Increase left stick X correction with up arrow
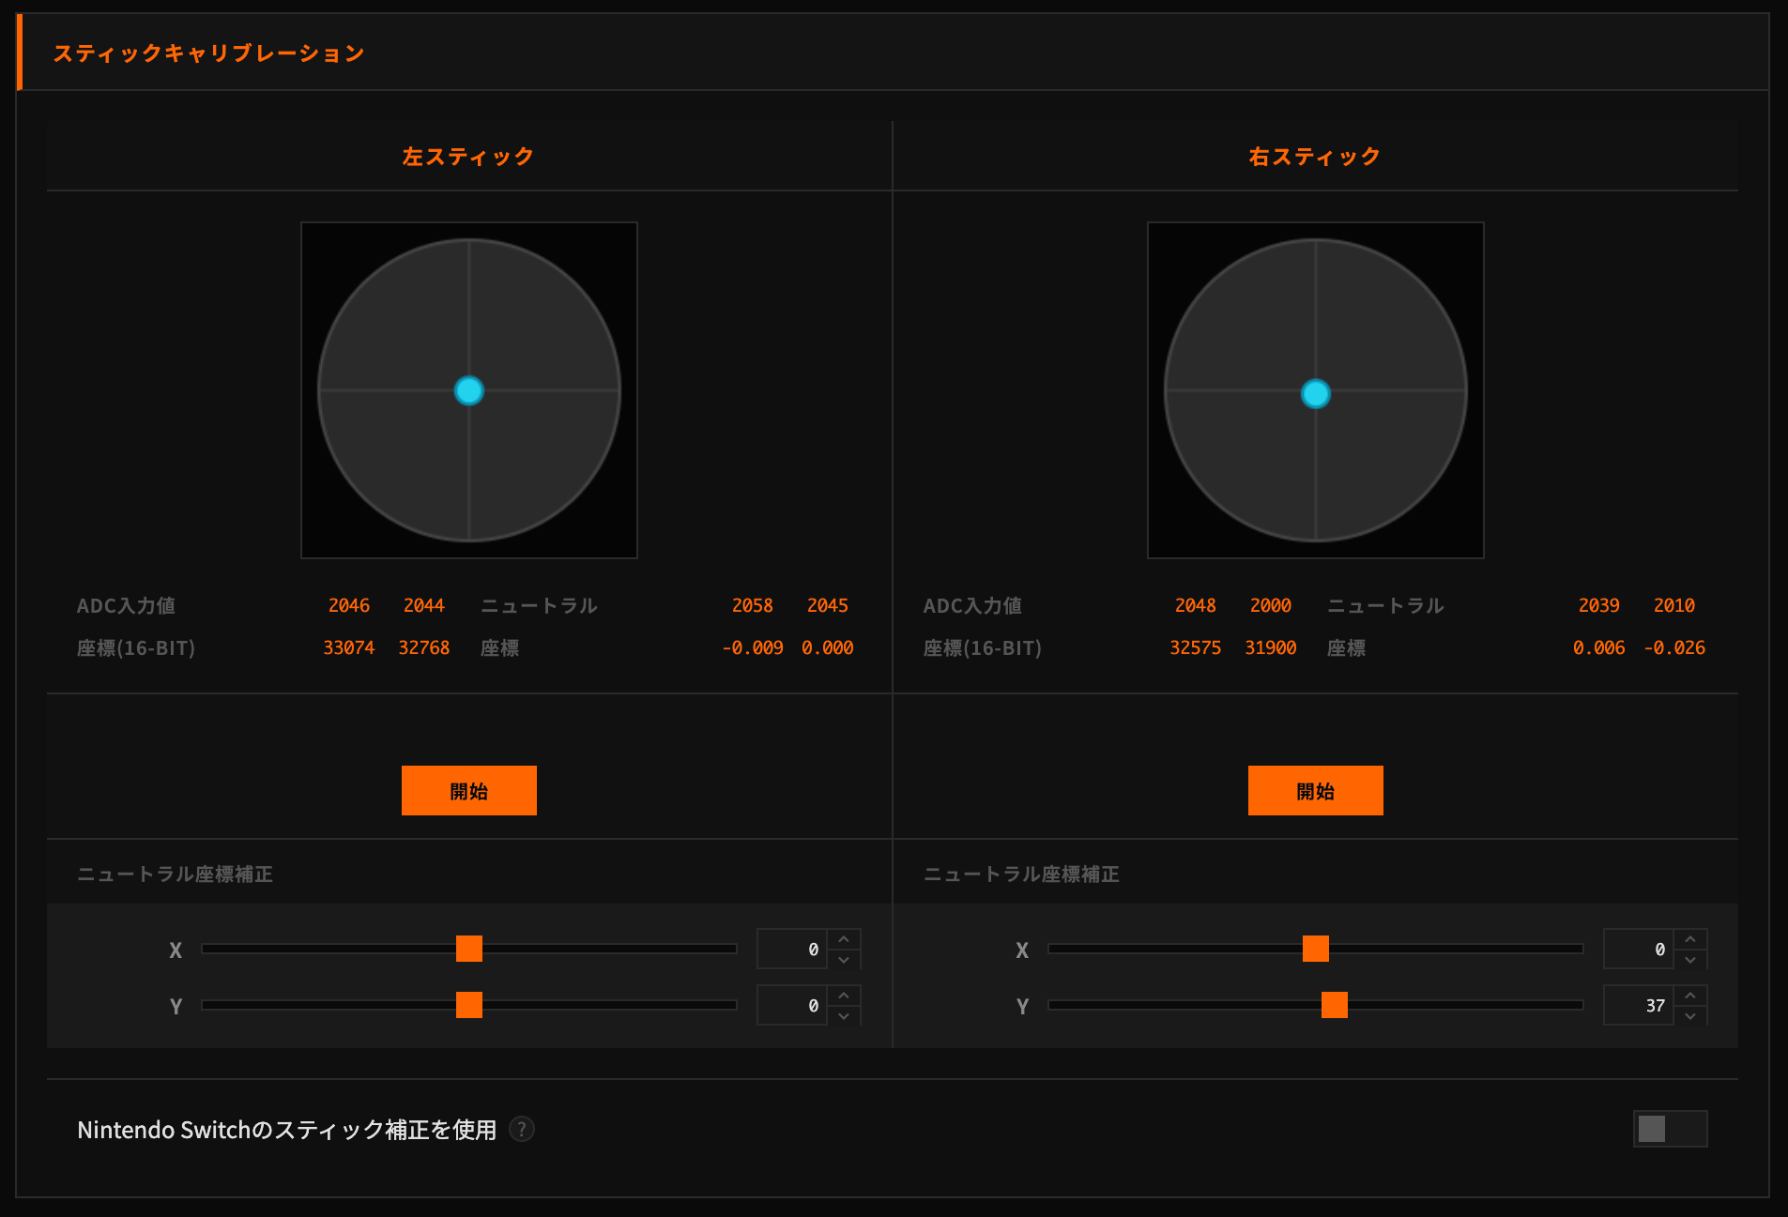The image size is (1788, 1217). [844, 939]
